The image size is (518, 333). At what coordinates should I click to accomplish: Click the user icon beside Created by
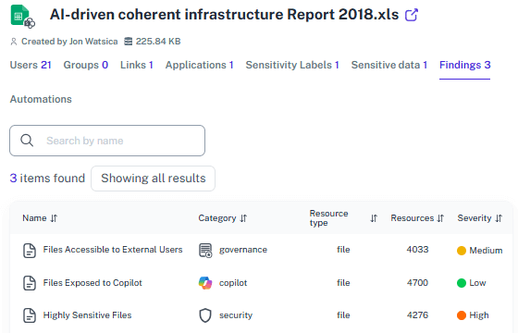coord(14,42)
